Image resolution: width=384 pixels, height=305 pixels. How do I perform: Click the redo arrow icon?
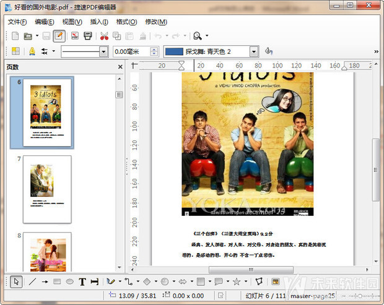(x=176, y=36)
